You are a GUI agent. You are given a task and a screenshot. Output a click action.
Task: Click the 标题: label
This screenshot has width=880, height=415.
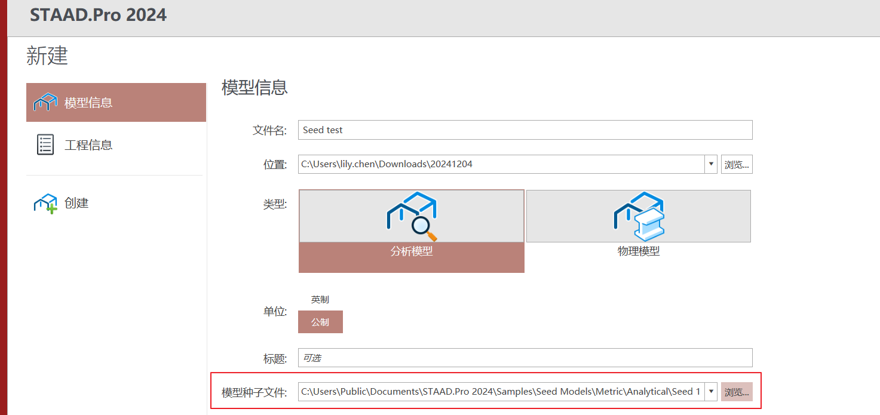coord(275,358)
